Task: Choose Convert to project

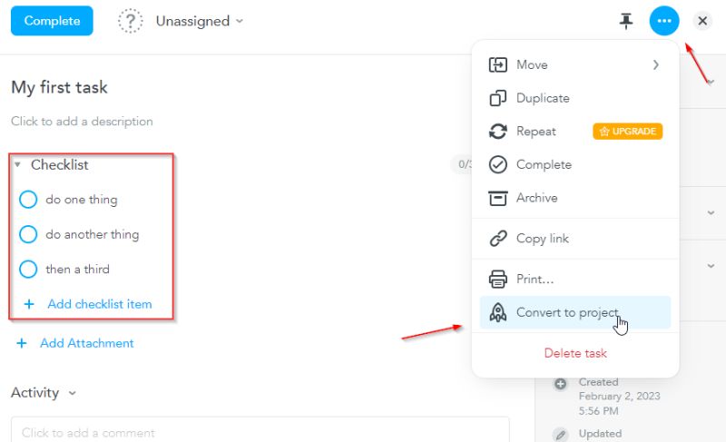Action: pyautogui.click(x=575, y=312)
